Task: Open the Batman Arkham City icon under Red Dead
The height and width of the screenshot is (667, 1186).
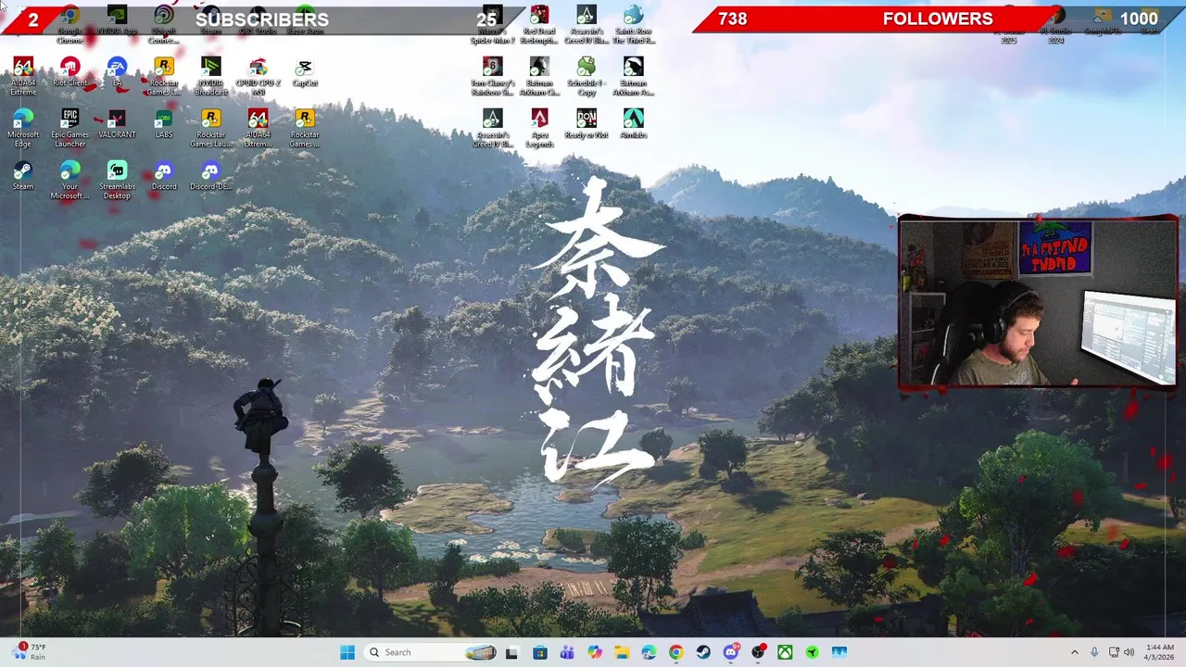Action: pos(539,77)
